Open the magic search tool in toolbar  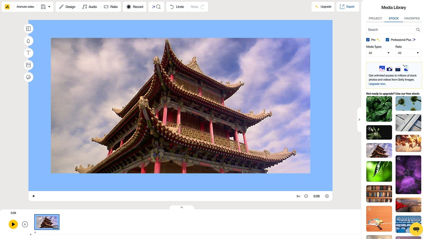(156, 7)
